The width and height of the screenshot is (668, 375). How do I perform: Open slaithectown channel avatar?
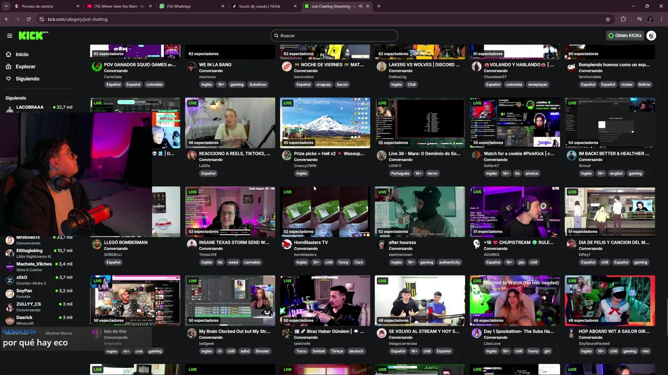(381, 244)
